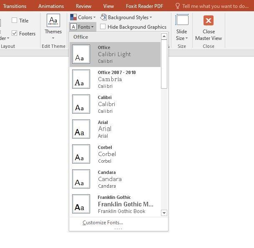The height and width of the screenshot is (248, 254).
Task: Select the Franklin Gothic font theme
Action: click(x=115, y=204)
